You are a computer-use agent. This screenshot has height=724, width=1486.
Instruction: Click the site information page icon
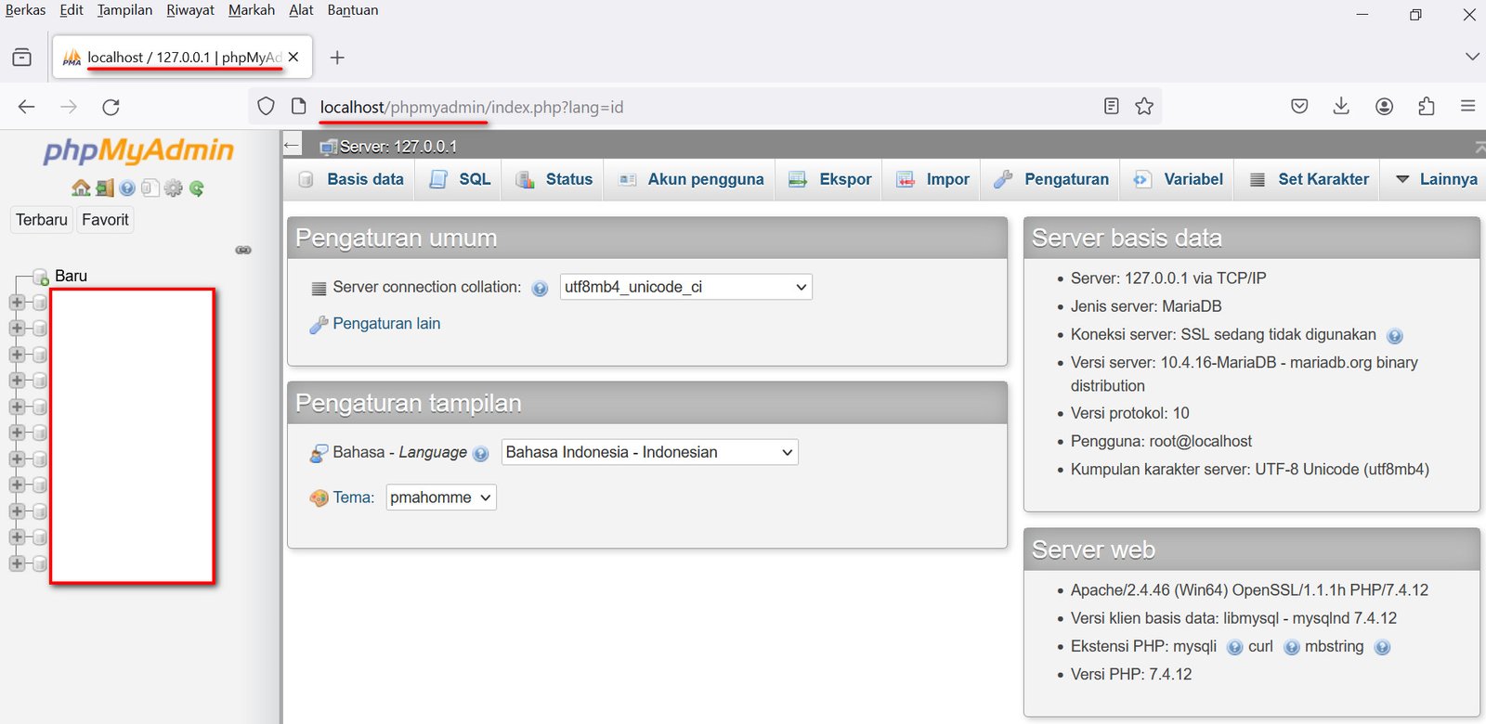[x=298, y=107]
